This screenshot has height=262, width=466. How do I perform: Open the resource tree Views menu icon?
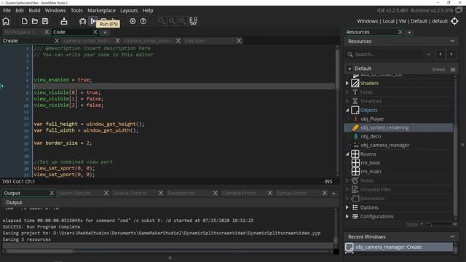453,70
